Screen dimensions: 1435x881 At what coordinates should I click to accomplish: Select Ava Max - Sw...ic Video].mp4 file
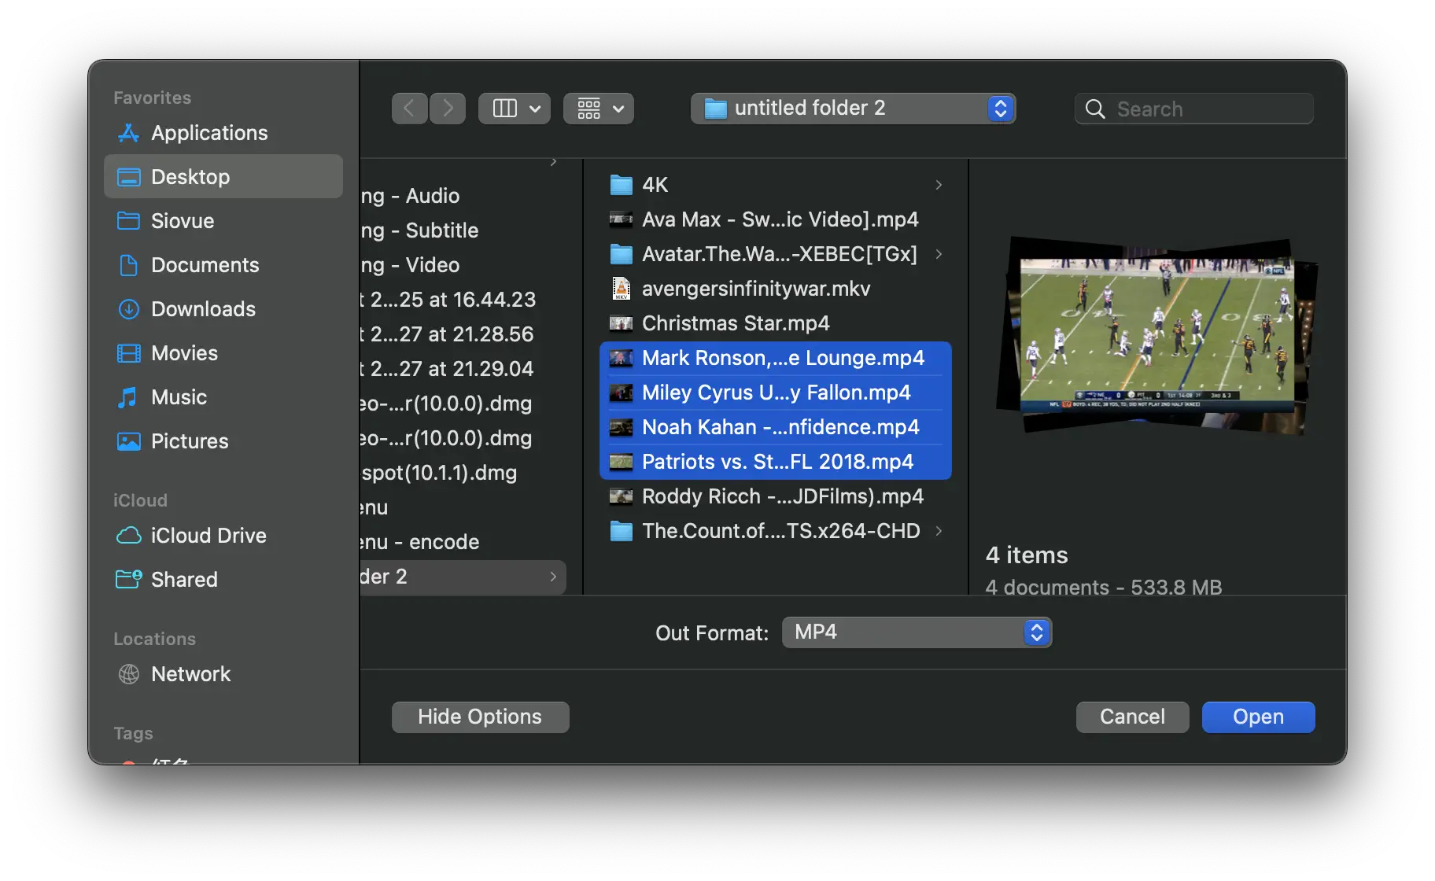click(x=776, y=219)
